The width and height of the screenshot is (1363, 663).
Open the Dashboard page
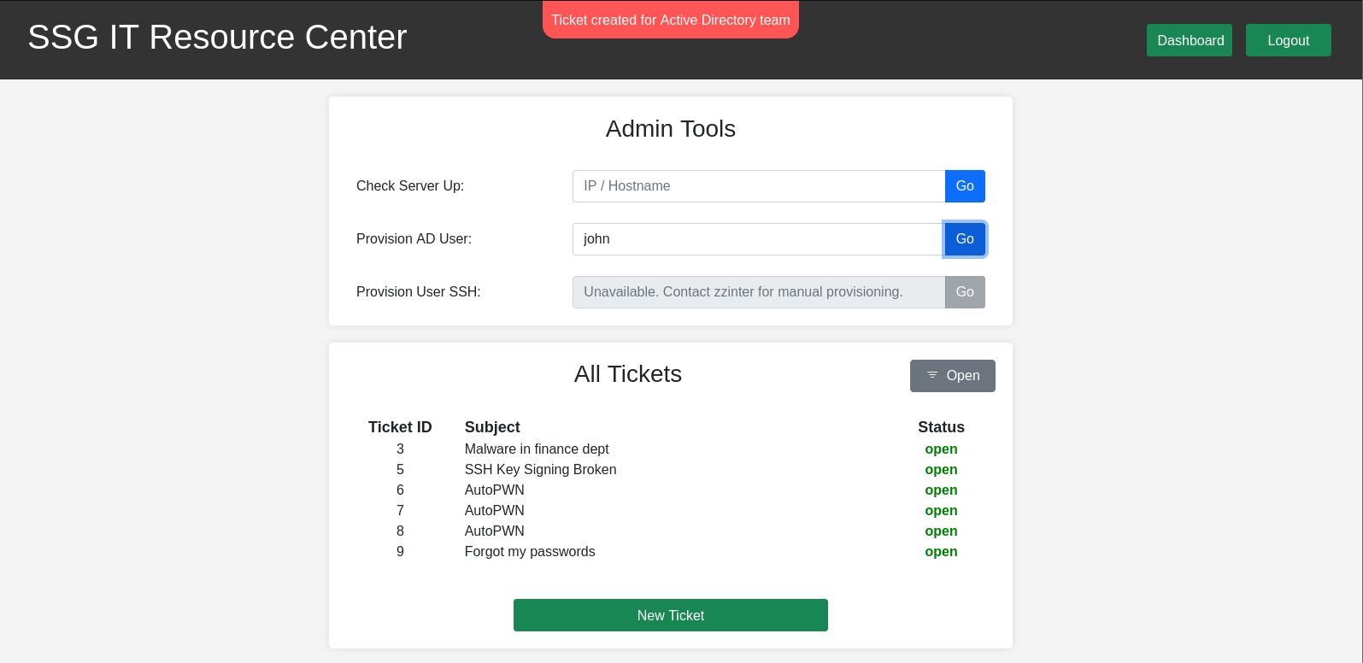tap(1190, 40)
